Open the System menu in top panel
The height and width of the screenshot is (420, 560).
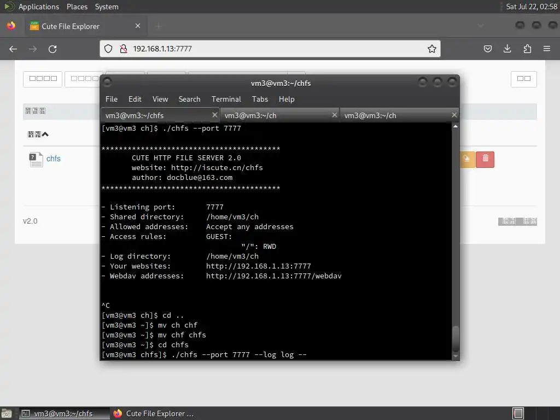107,7
